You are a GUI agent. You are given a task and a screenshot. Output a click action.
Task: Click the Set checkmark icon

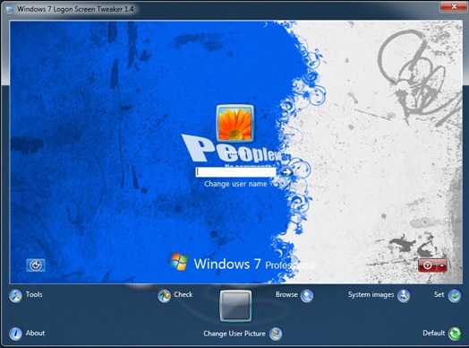click(455, 296)
